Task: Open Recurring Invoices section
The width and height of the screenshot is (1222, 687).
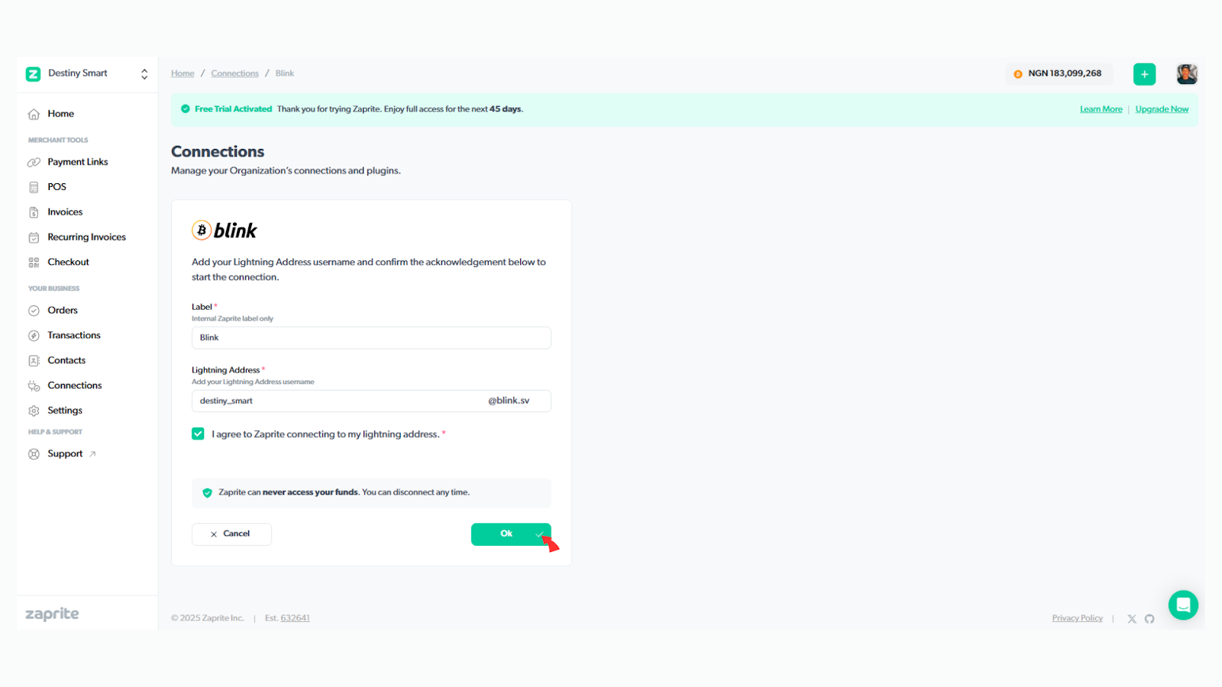Action: (87, 237)
